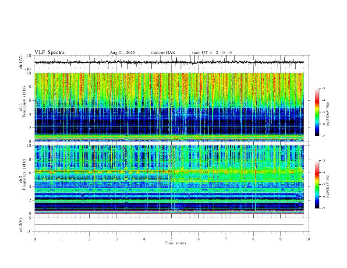
Task: Click the "VLF Spectra" title text
Action: [50, 53]
